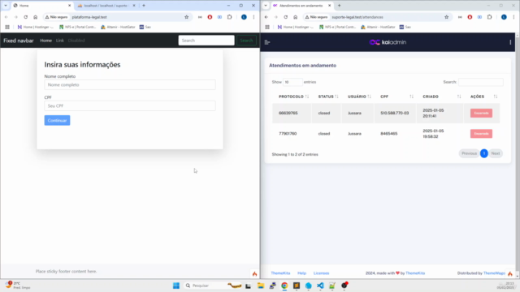Open the apps grid in left bookmarks bar

click(x=7, y=27)
